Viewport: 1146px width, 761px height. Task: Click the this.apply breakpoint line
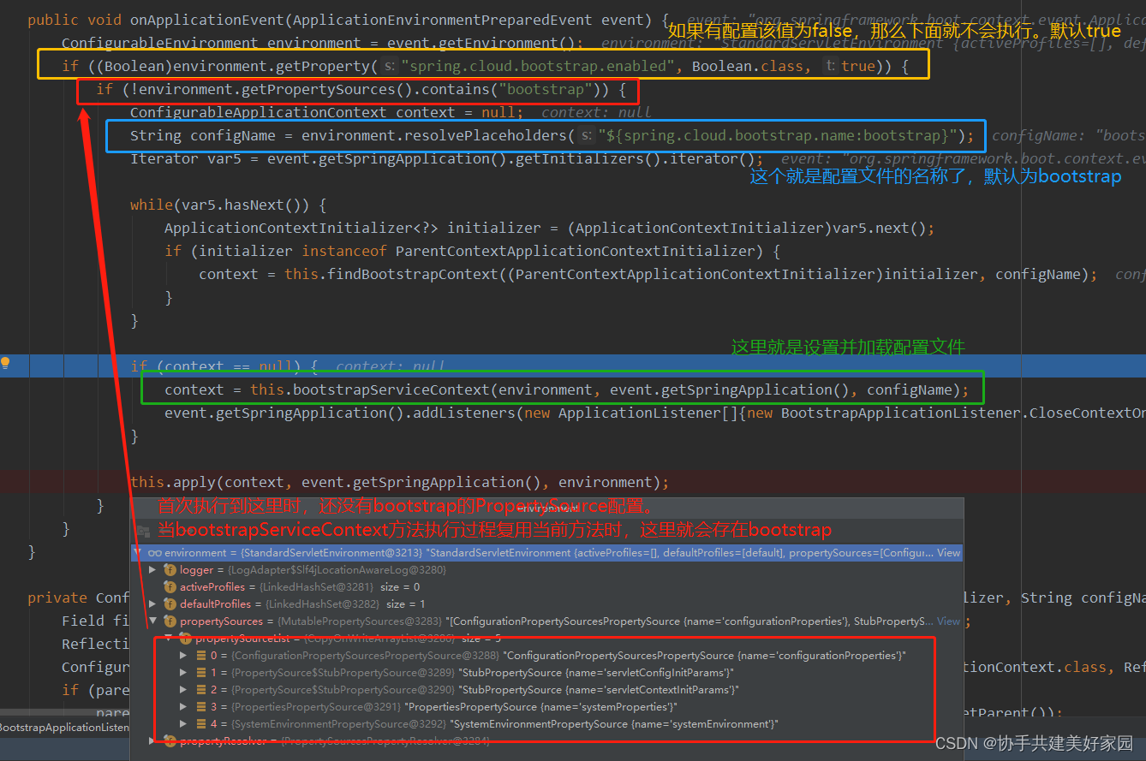pos(399,482)
